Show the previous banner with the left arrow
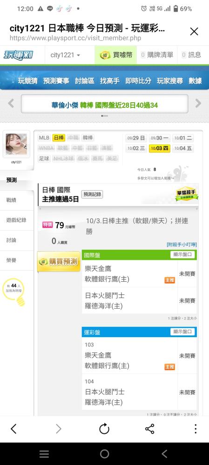Screen dimensions: 209x465 [x=11, y=104]
